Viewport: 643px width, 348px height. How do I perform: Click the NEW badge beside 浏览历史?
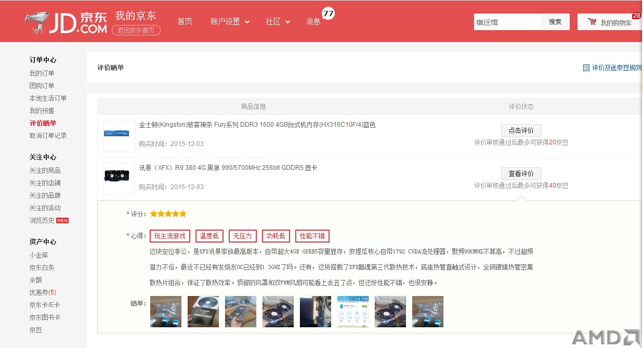coord(62,220)
